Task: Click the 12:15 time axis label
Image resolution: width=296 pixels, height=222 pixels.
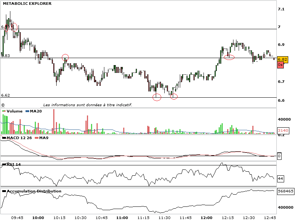Action: coord(228,218)
